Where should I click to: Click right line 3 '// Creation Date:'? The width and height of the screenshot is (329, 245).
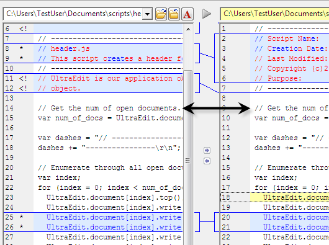[291, 48]
